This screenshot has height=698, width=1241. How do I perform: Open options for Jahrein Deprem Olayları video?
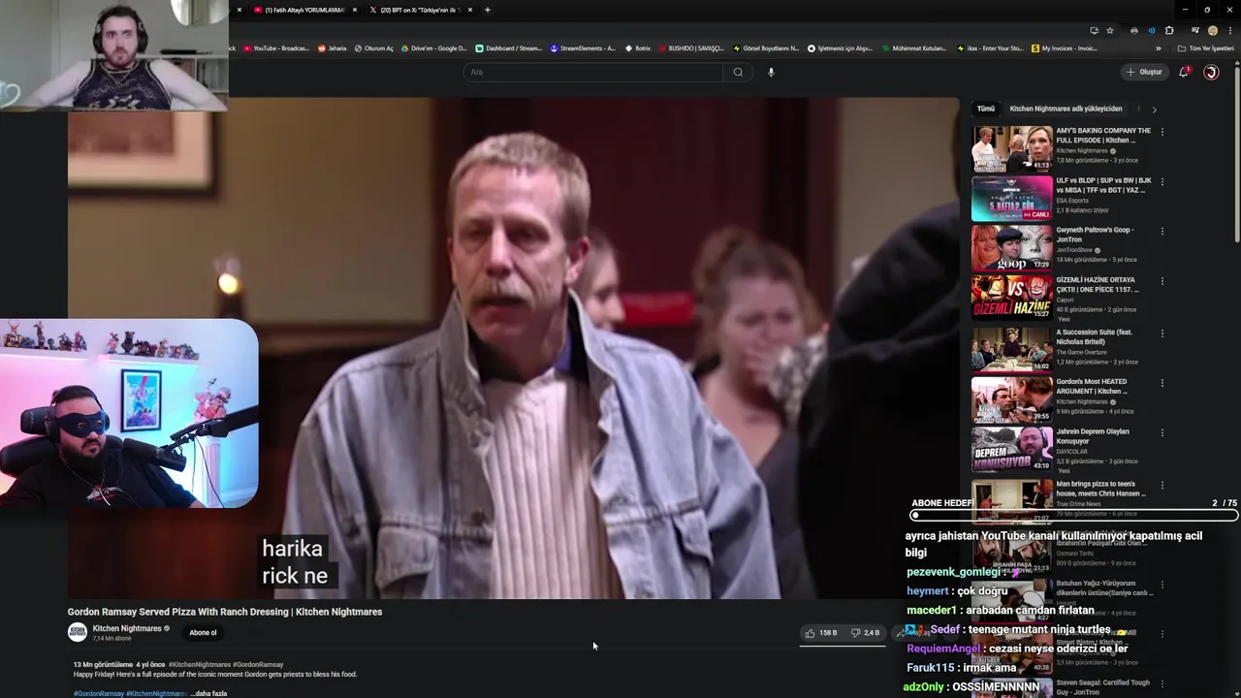pos(1162,432)
